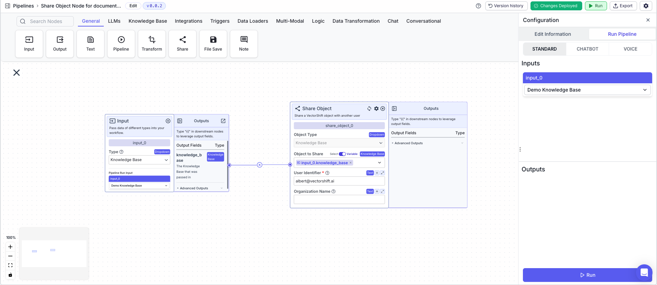The image size is (657, 285).
Task: Expand Advanced Outputs in Input node
Action: pyautogui.click(x=200, y=188)
